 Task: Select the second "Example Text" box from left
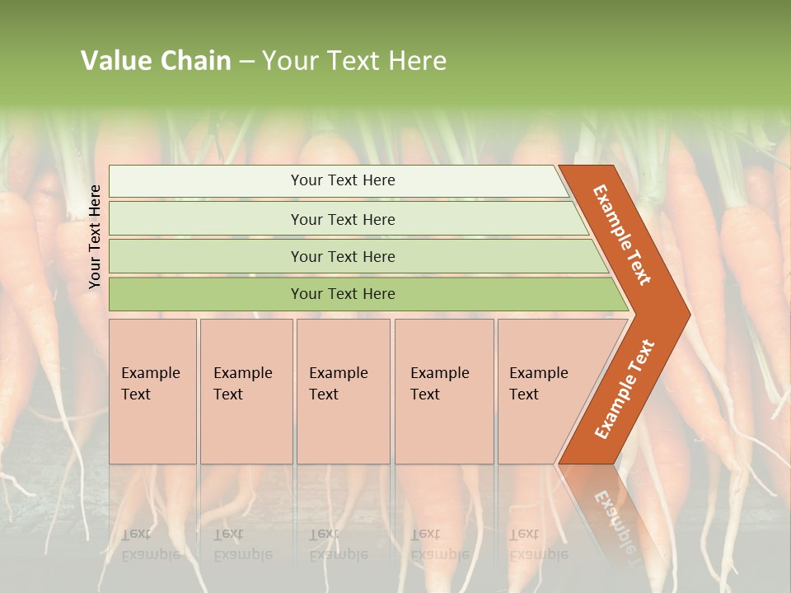pos(246,391)
